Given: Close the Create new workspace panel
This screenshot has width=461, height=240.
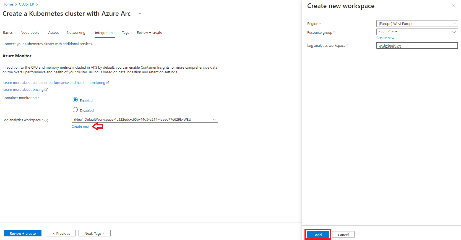Looking at the screenshot, I should point(454,6).
